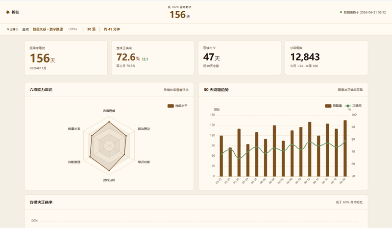Click the 距国考笔试 156天 card
The height and width of the screenshot is (228, 392).
point(66,58)
